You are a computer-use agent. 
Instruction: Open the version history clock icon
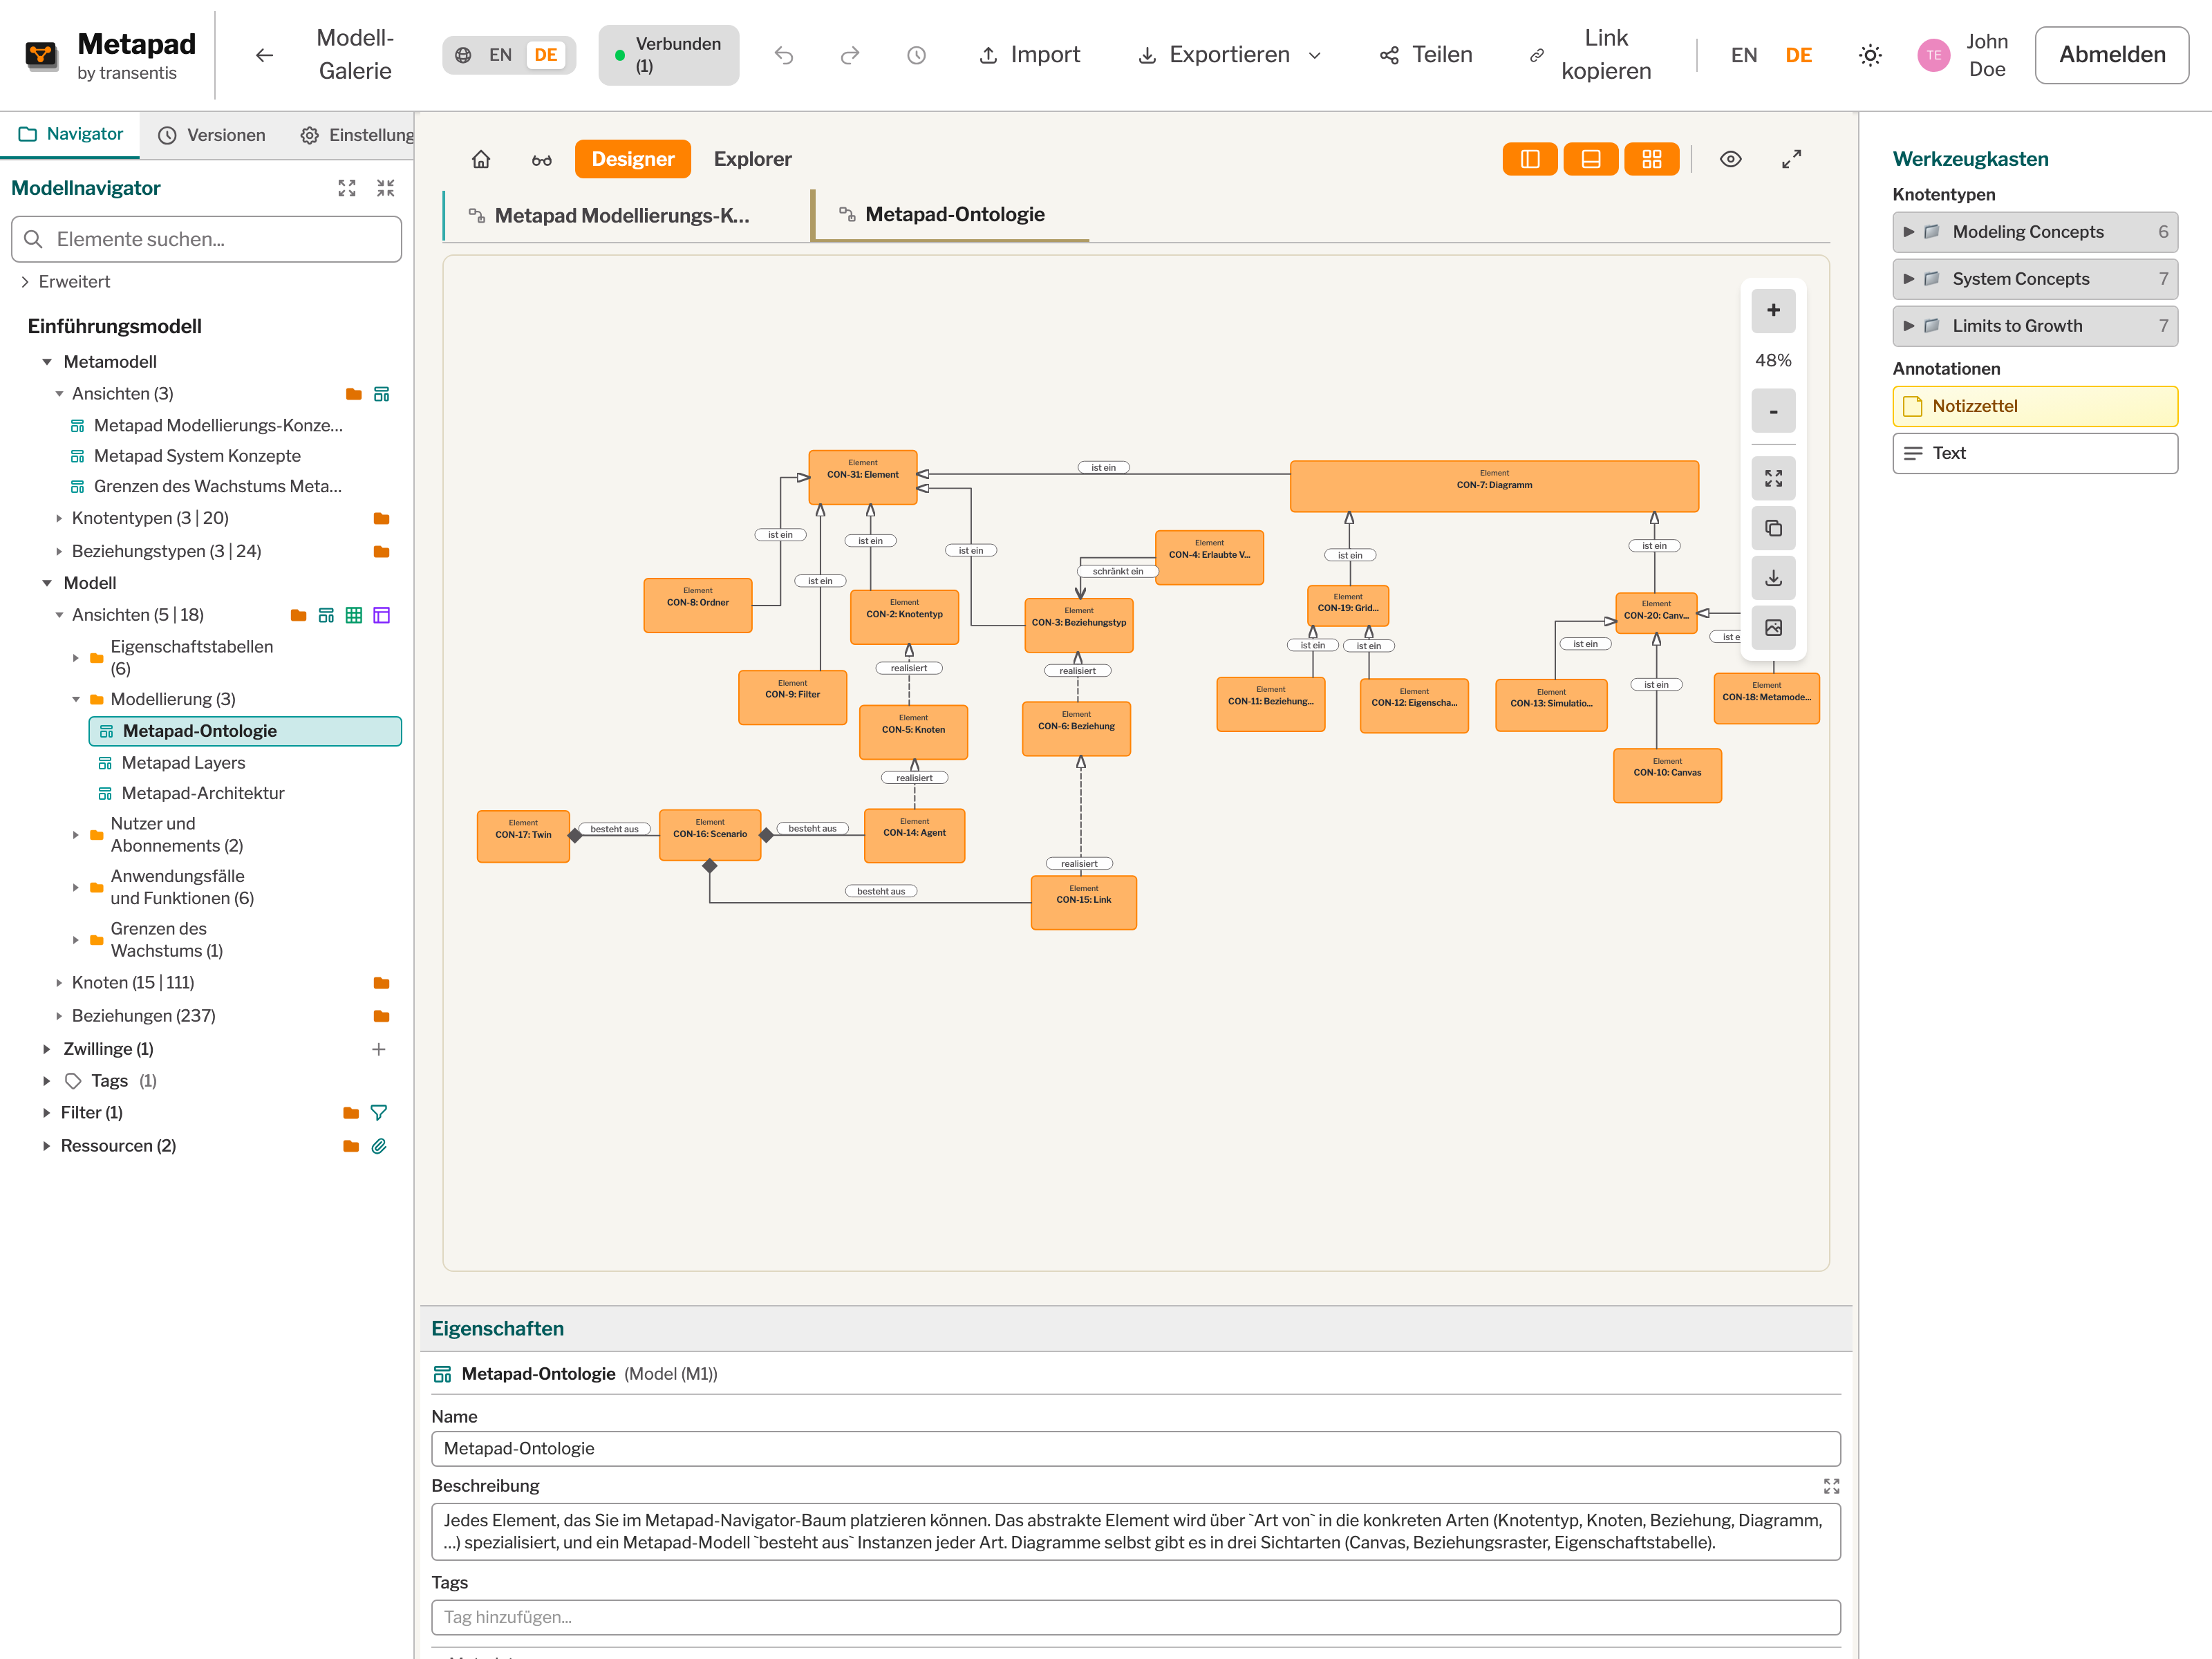[916, 55]
